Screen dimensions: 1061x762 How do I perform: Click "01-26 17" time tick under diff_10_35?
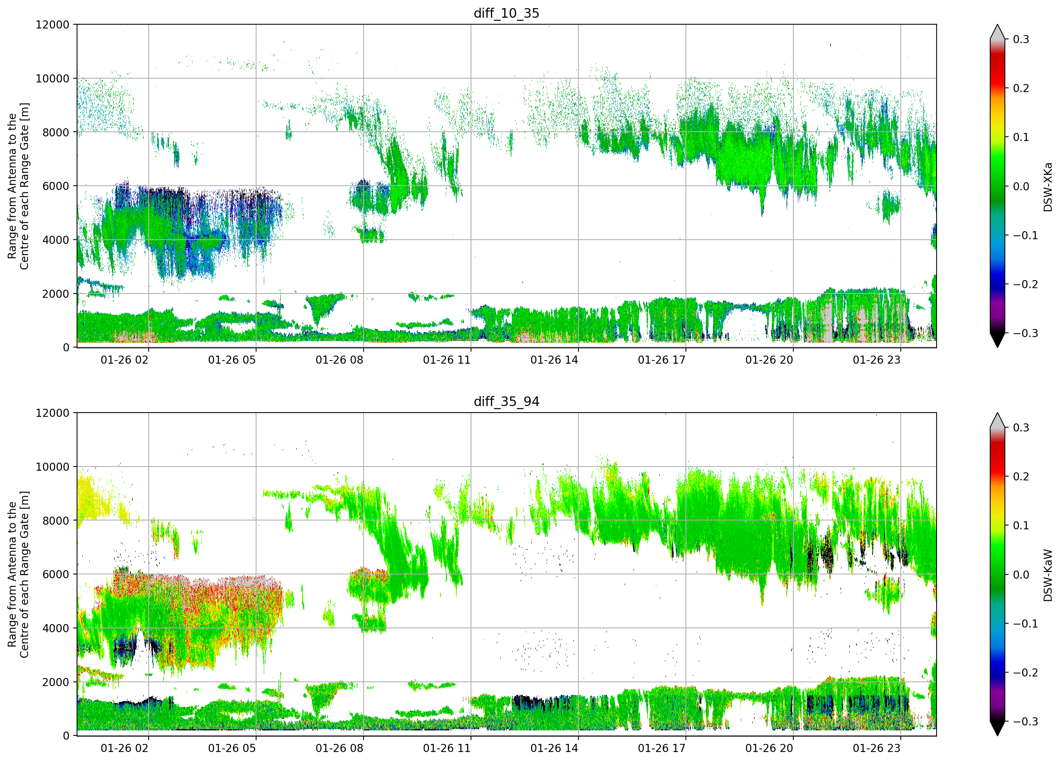tap(662, 360)
